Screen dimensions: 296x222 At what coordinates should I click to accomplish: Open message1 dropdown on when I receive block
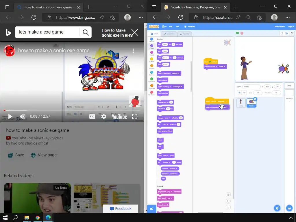222,101
